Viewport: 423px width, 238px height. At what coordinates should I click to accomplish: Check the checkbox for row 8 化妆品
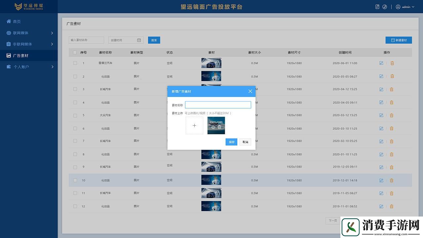click(x=75, y=154)
